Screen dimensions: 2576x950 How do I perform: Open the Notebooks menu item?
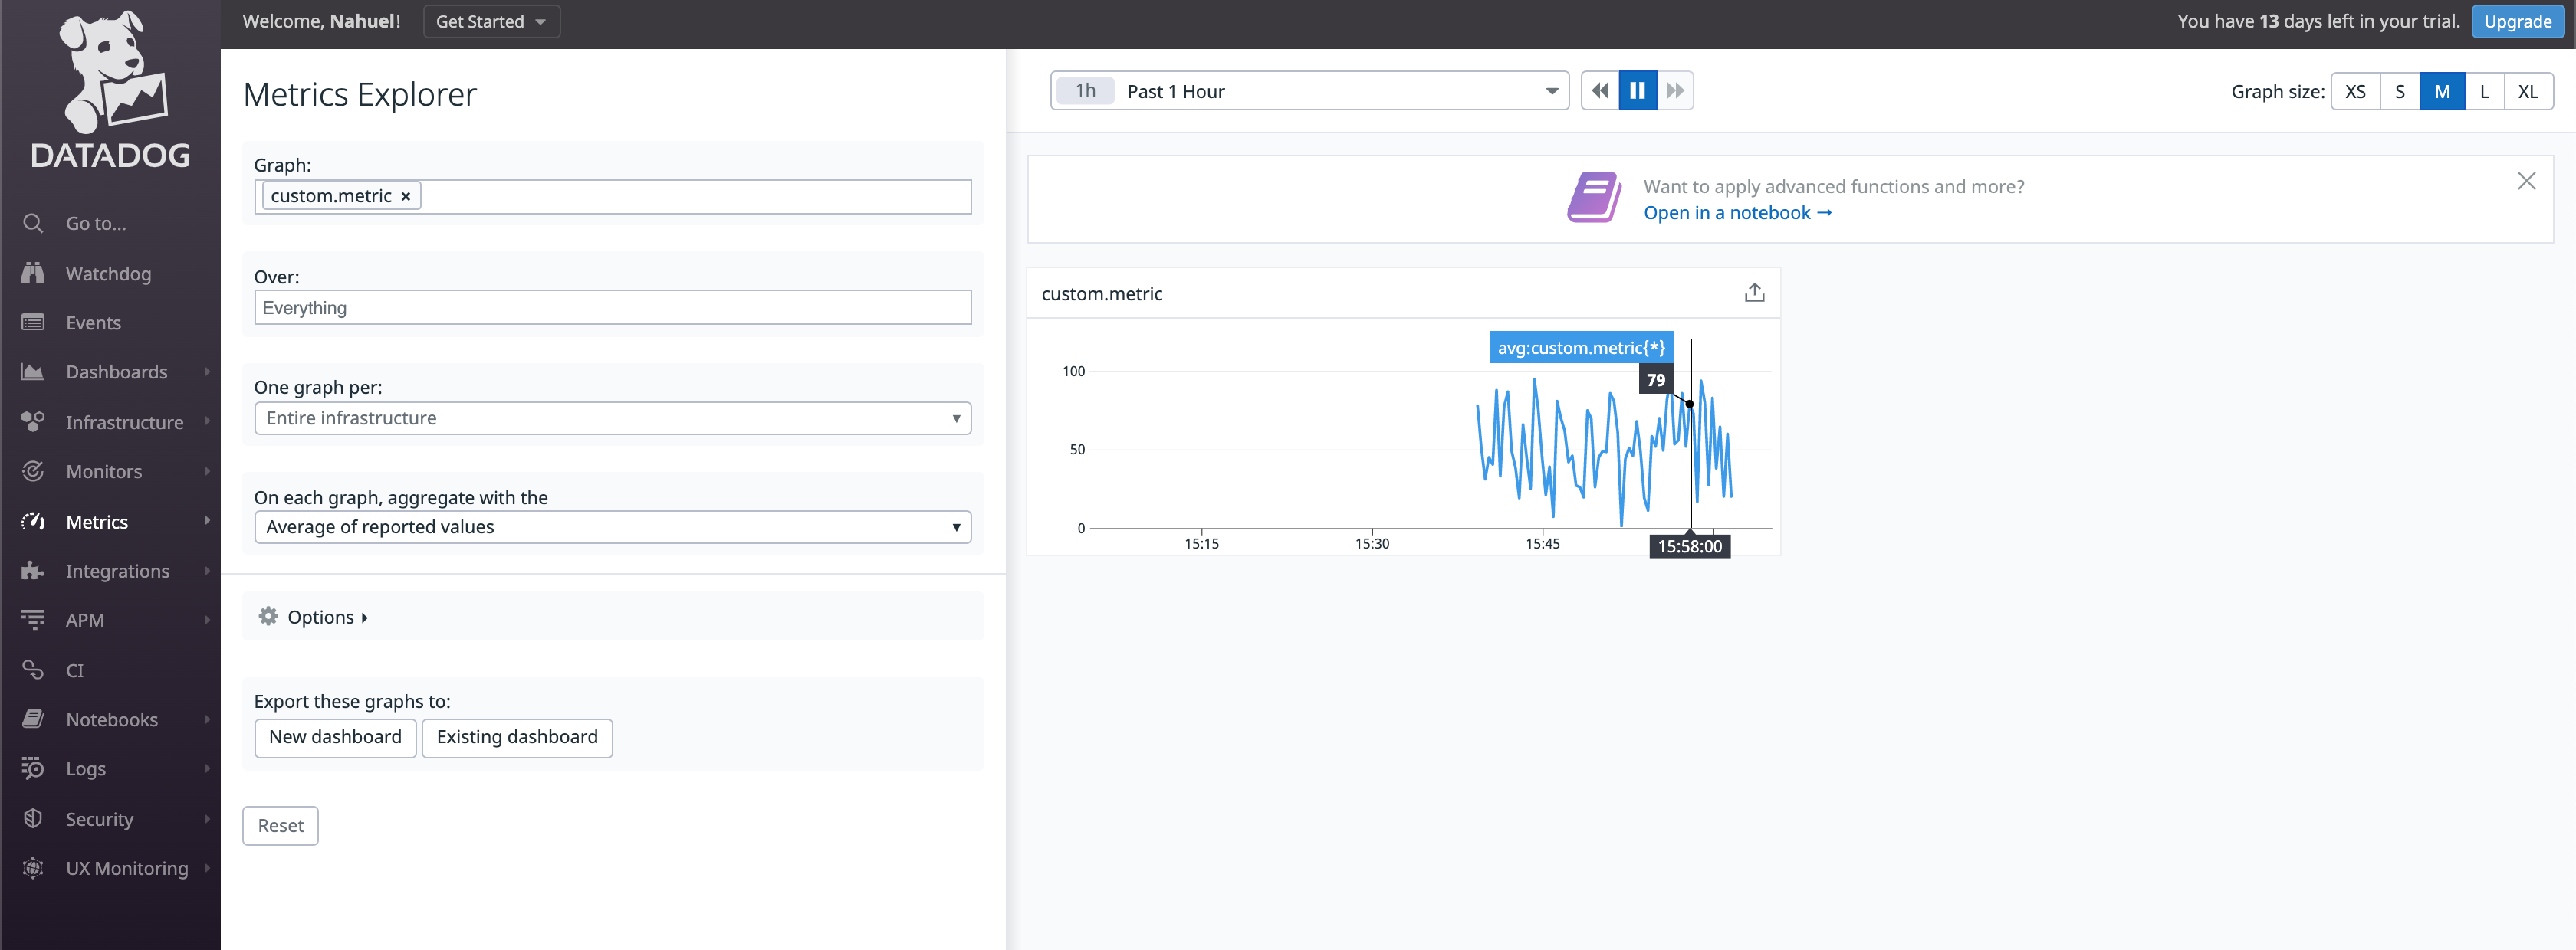112,719
